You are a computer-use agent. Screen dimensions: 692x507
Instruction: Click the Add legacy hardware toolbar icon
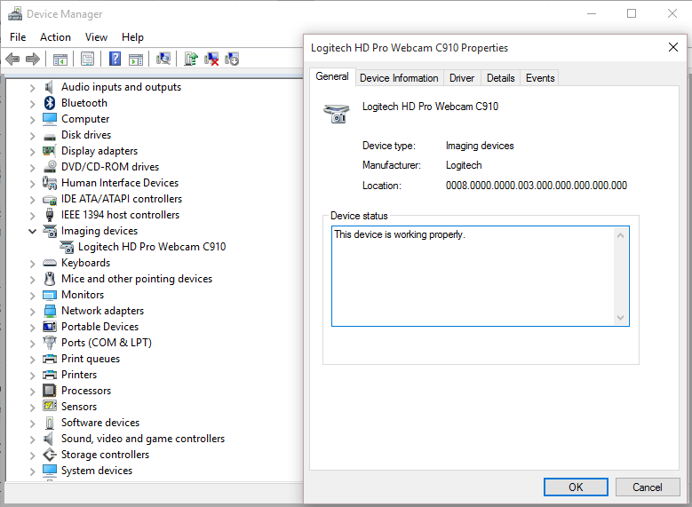[232, 59]
